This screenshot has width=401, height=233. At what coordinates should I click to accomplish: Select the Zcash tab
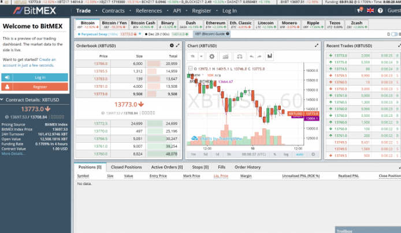pos(357,24)
